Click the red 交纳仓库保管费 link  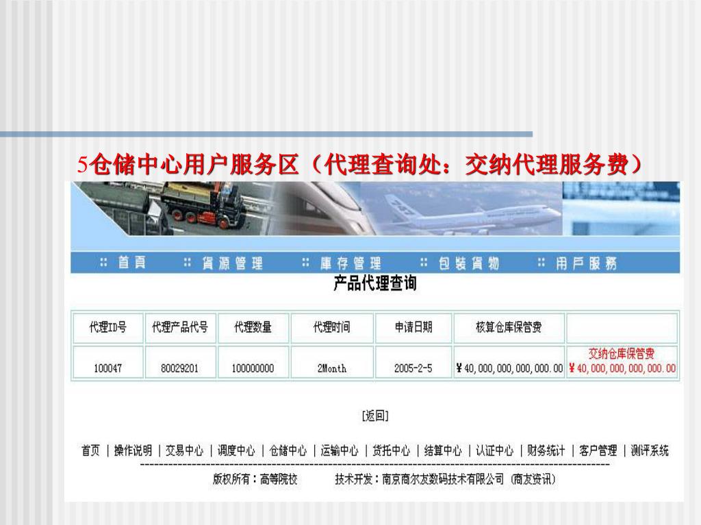622,353
